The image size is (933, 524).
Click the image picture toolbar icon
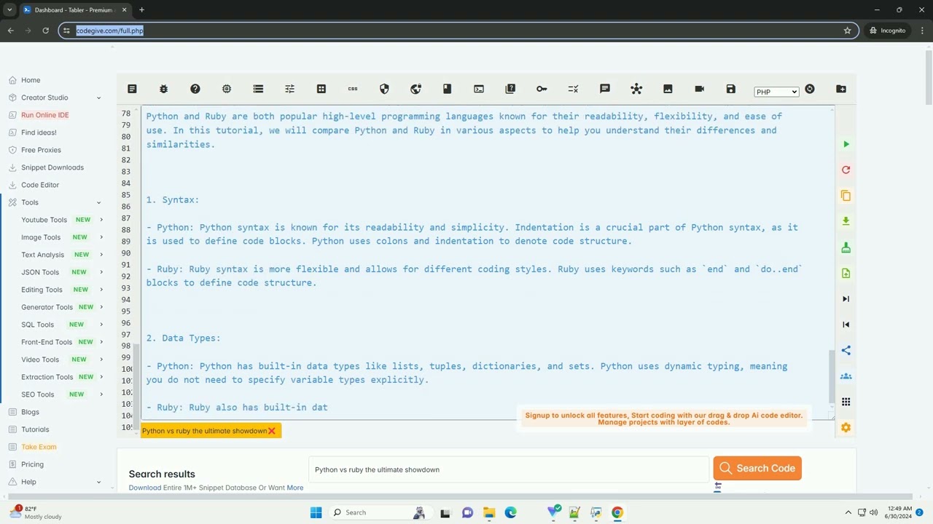(x=668, y=89)
